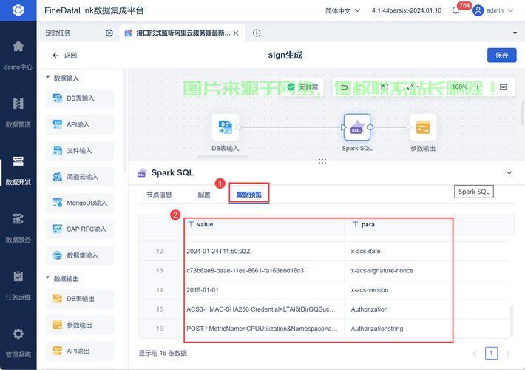
Task: Zoom in the canvas with plus
Action: (478, 87)
